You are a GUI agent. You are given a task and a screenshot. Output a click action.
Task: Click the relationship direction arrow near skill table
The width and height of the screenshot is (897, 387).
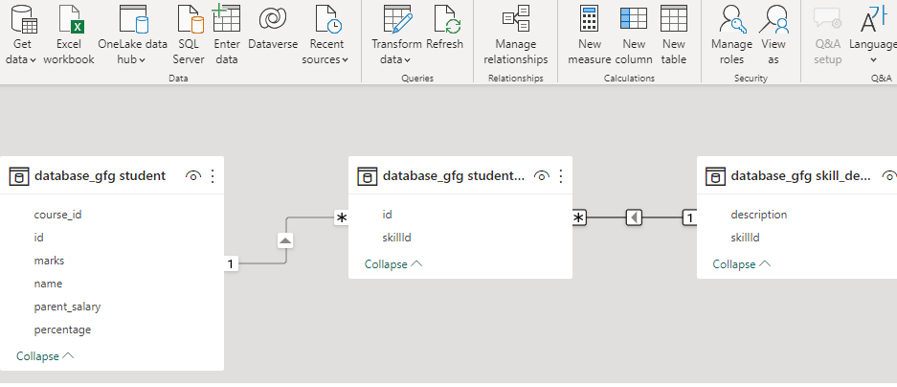click(x=634, y=217)
